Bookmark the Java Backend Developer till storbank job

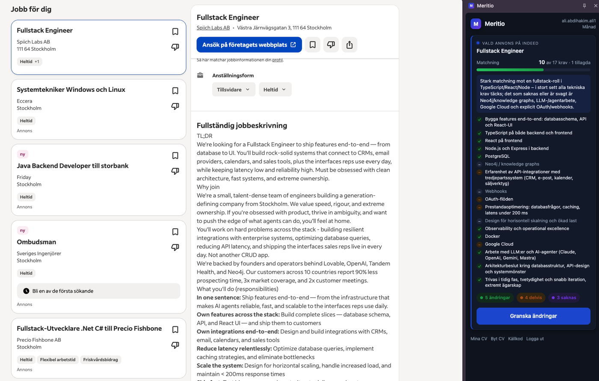coord(175,155)
